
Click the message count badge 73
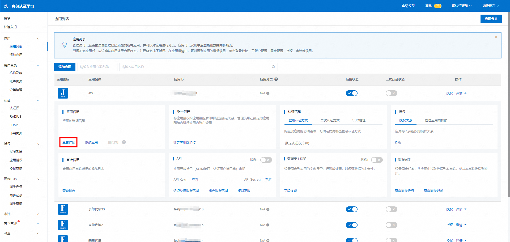coord(437,6)
